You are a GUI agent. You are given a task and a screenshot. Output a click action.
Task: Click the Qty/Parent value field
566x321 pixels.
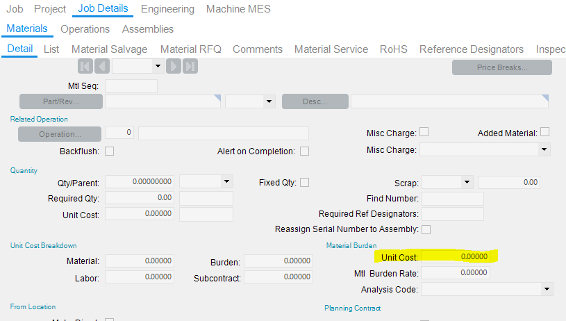pyautogui.click(x=140, y=181)
